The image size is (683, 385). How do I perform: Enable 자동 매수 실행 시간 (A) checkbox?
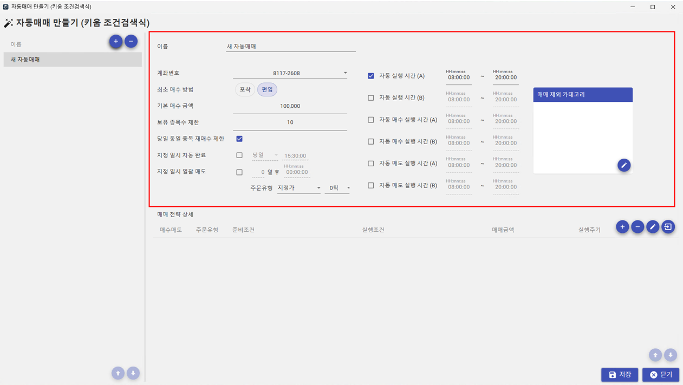click(x=371, y=120)
